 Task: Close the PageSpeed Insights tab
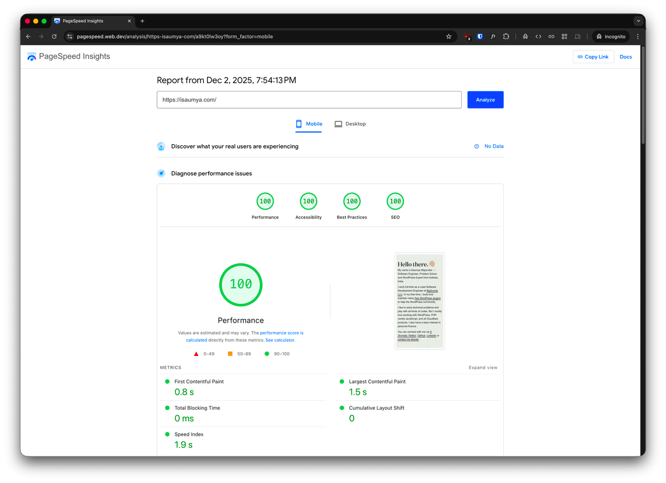pyautogui.click(x=130, y=21)
